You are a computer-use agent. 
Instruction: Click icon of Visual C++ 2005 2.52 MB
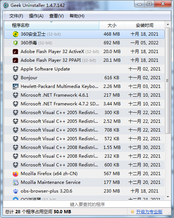16,121
